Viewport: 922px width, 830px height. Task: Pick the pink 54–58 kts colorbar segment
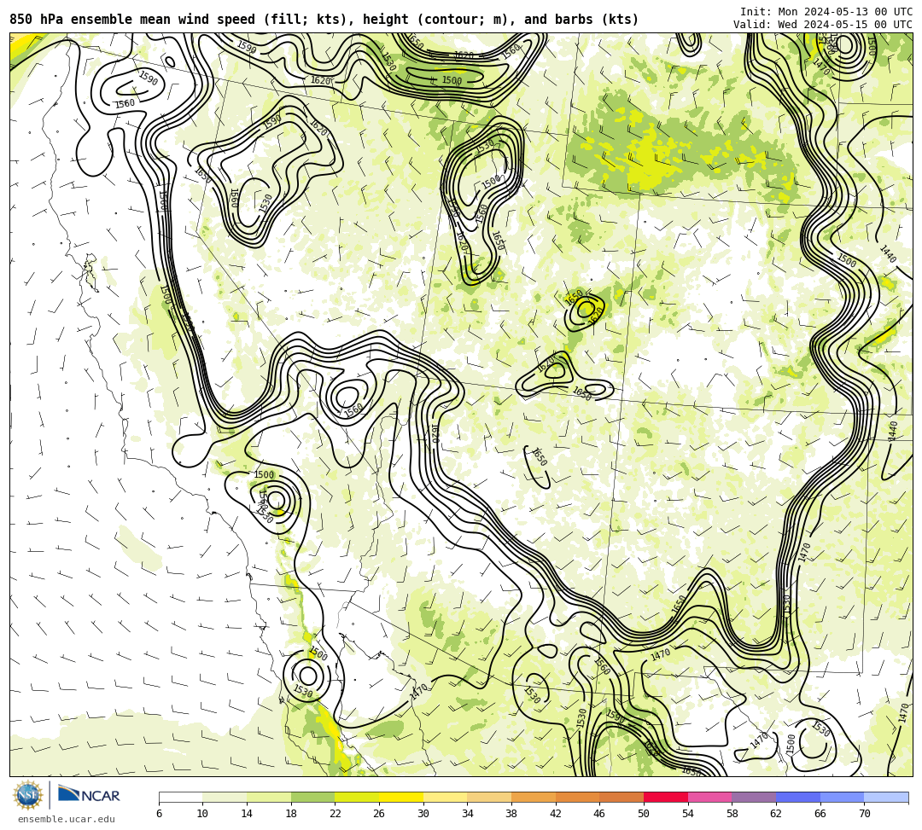click(709, 797)
